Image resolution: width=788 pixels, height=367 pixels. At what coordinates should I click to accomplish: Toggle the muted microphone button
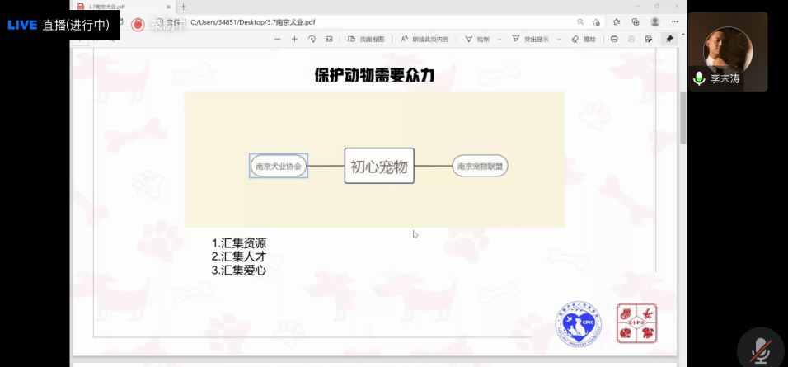(761, 350)
